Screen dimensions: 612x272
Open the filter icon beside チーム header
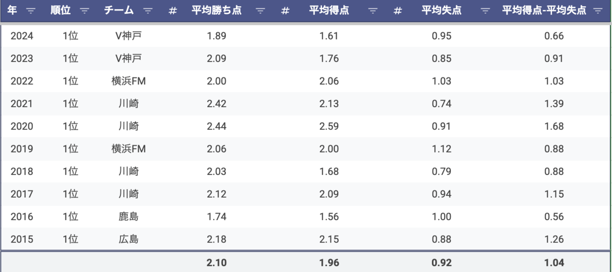click(148, 11)
